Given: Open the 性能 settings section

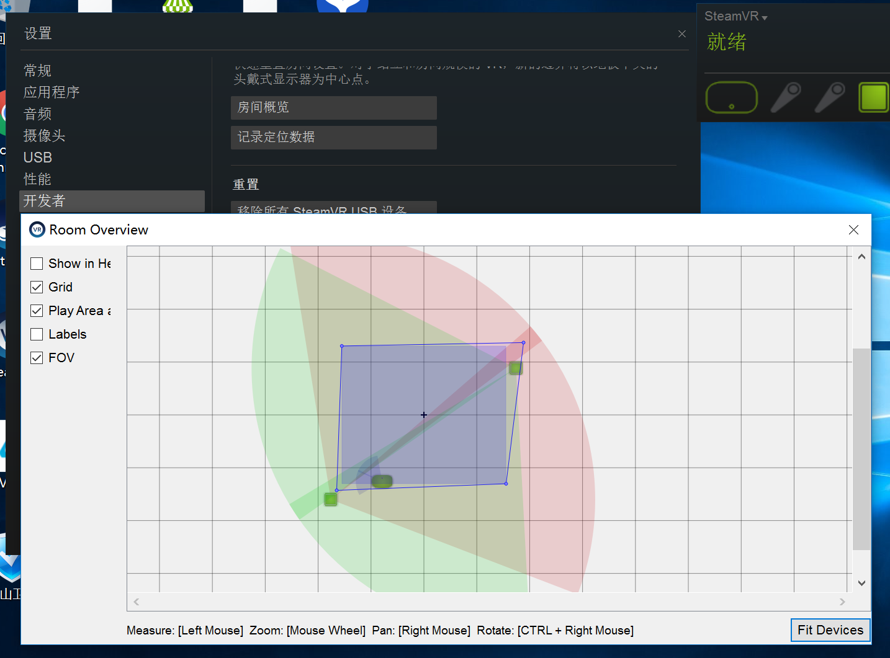Looking at the screenshot, I should tap(38, 179).
